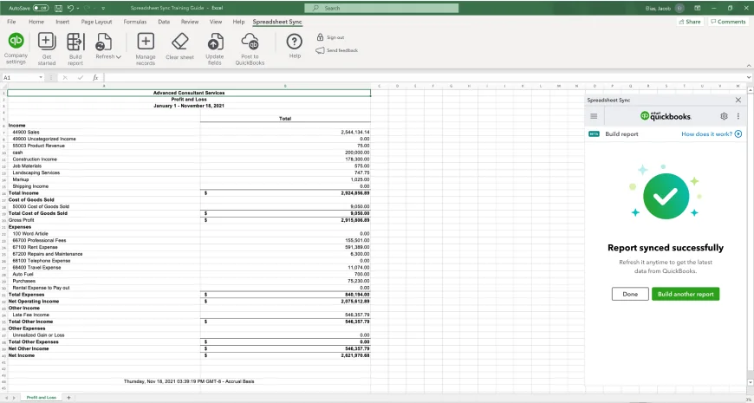Viewport: 754px width, 403px height.
Task: Select the Net Income value 2,621,970.68
Action: 355,355
